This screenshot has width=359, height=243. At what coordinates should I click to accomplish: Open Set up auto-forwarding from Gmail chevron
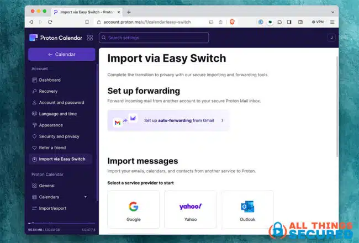[222, 120]
